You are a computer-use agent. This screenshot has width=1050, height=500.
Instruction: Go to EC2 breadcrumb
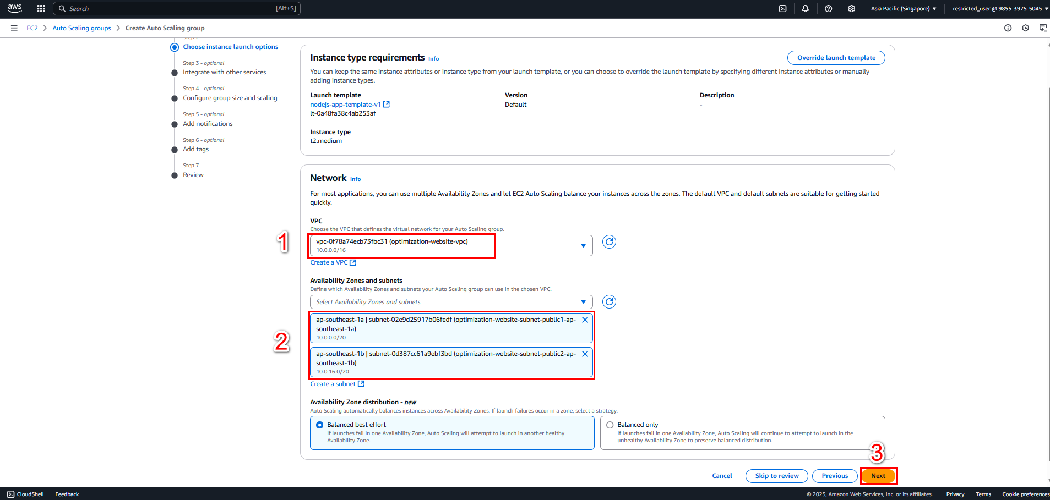pos(32,28)
